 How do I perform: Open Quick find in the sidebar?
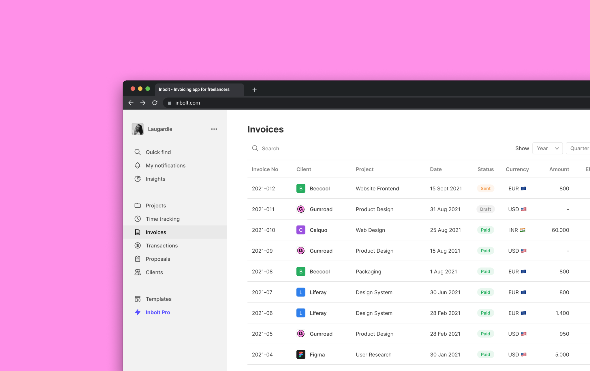[175, 152]
